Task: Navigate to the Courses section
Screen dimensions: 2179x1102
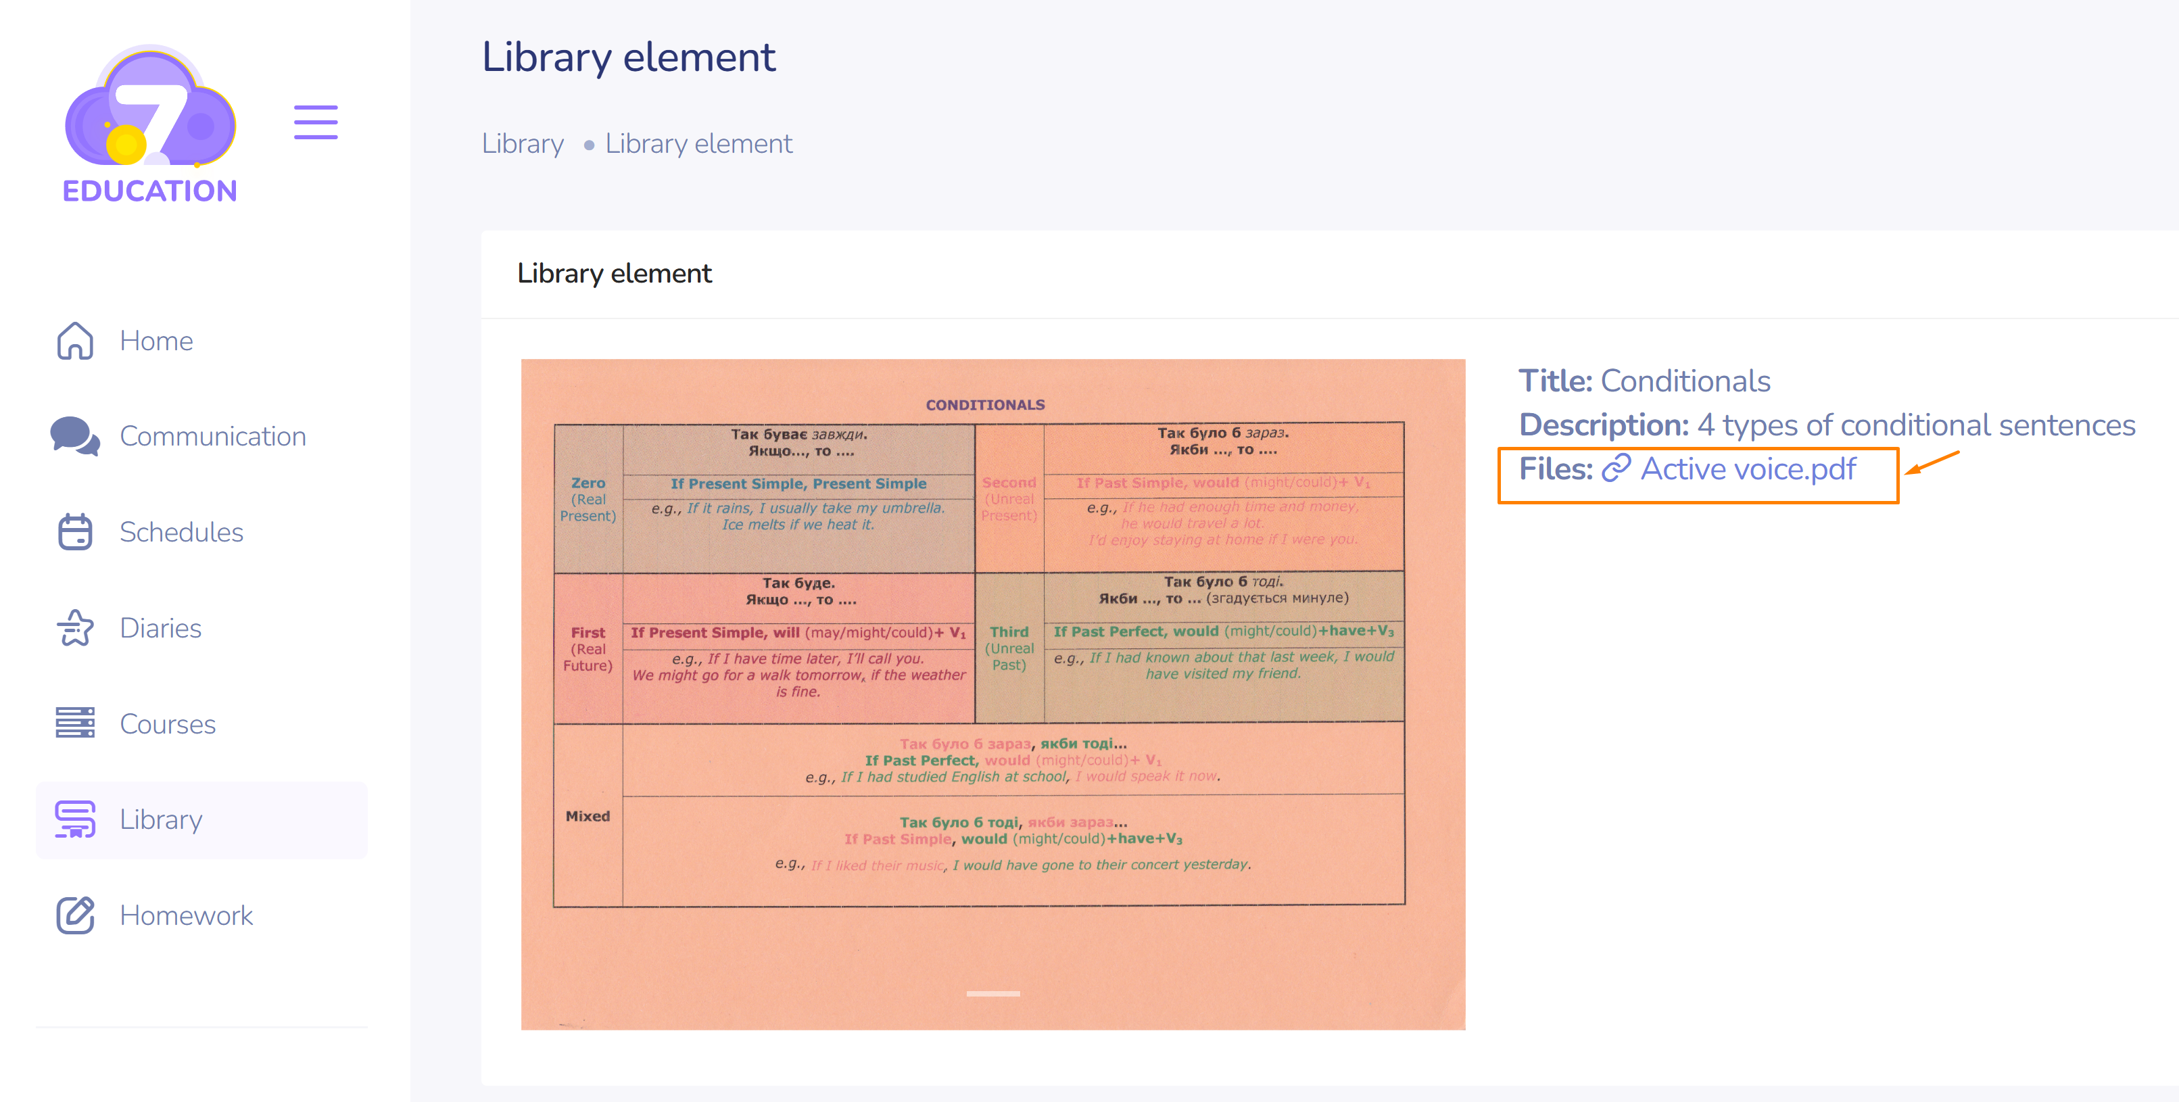Action: pyautogui.click(x=168, y=724)
